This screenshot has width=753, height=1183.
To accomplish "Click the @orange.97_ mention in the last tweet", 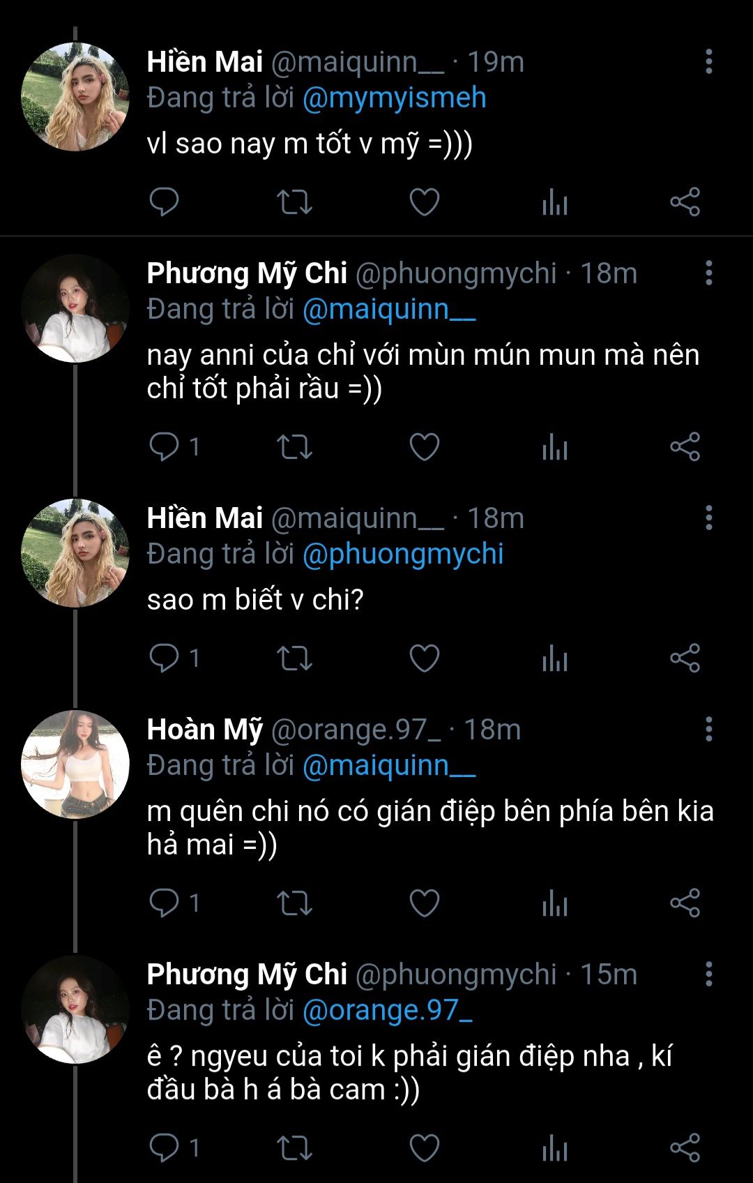I will (387, 1010).
